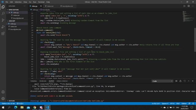Open the Accounts menu icon
The width and height of the screenshot is (196, 110).
[3, 92]
